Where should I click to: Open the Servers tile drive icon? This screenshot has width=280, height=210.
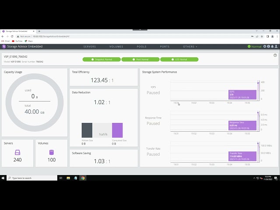[x=17, y=152]
